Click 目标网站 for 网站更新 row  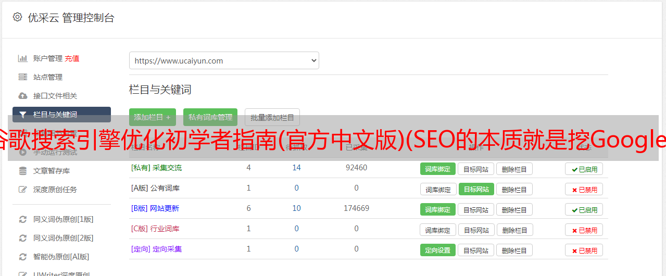(476, 209)
